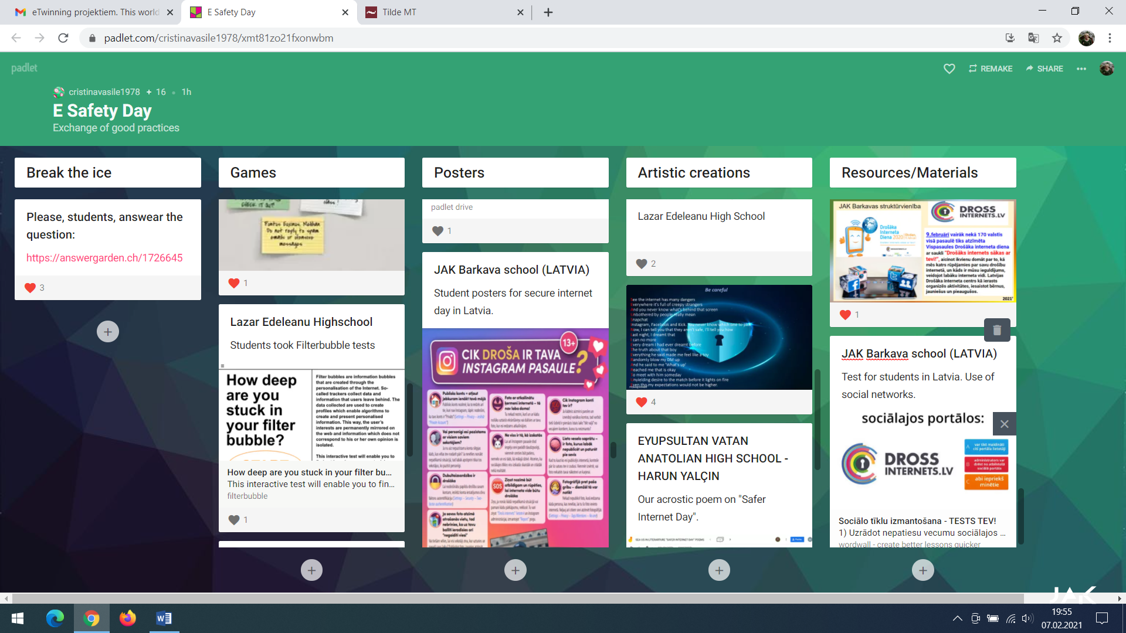Click the REMAKE button

click(990, 69)
